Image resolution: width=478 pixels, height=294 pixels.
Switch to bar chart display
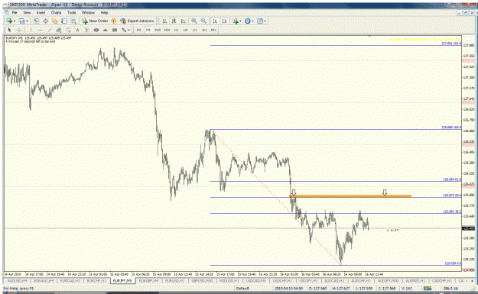164,21
